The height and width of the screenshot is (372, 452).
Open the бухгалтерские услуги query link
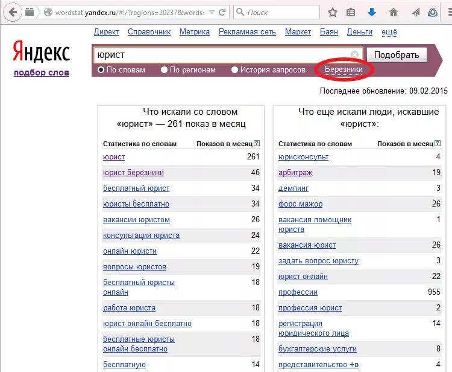coord(318,349)
